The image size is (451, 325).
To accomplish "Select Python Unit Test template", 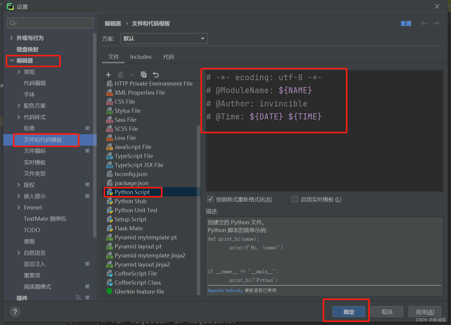I will [x=136, y=210].
